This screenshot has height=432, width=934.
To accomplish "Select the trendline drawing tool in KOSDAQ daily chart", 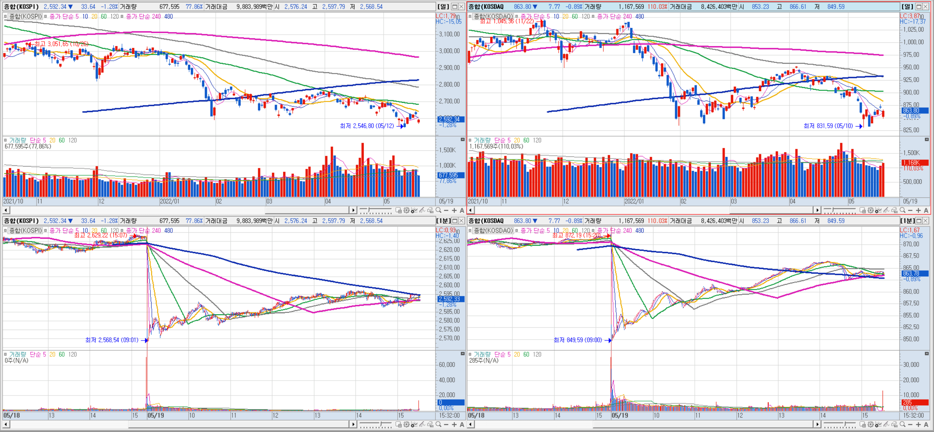I will point(887,210).
